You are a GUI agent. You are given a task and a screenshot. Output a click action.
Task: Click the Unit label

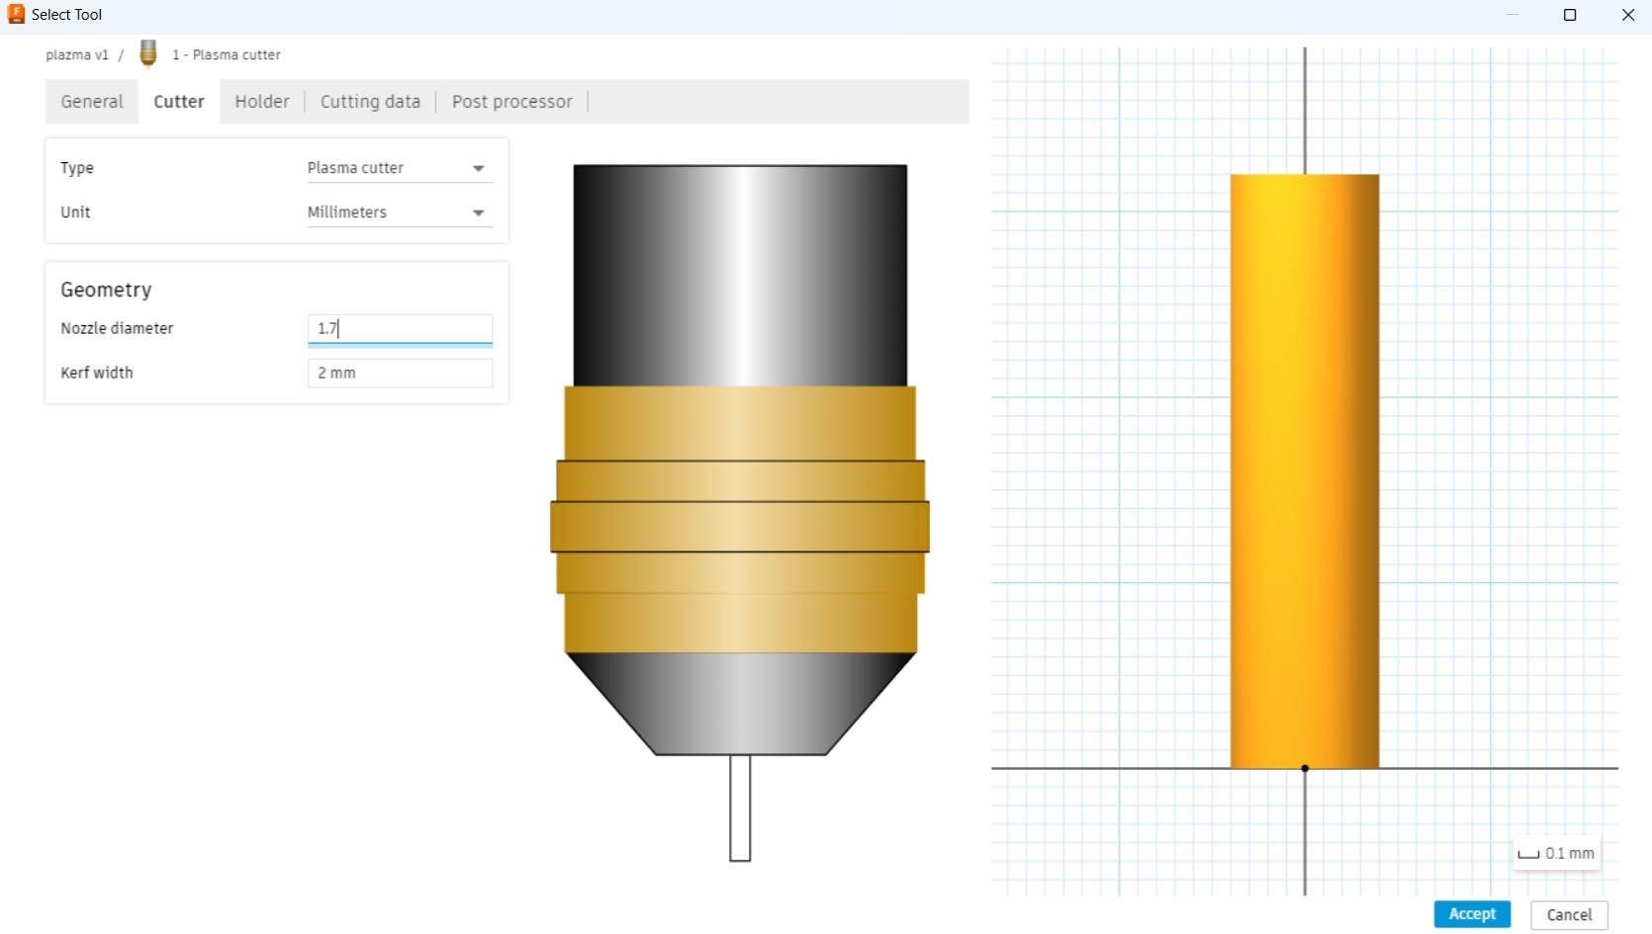[x=75, y=212]
